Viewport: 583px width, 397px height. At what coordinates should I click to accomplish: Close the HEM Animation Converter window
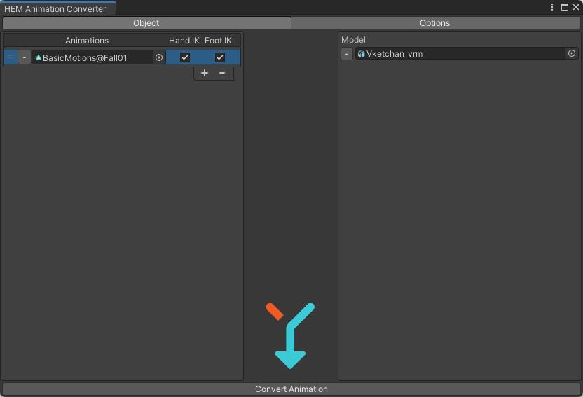click(x=576, y=8)
